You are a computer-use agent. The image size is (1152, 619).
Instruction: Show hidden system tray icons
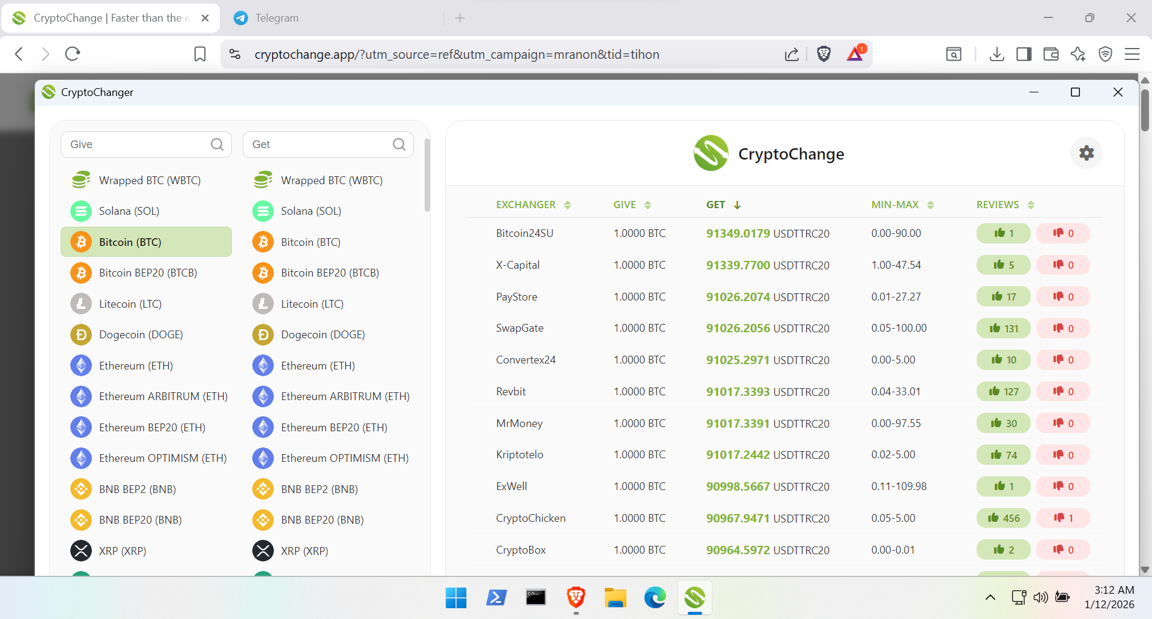click(990, 597)
